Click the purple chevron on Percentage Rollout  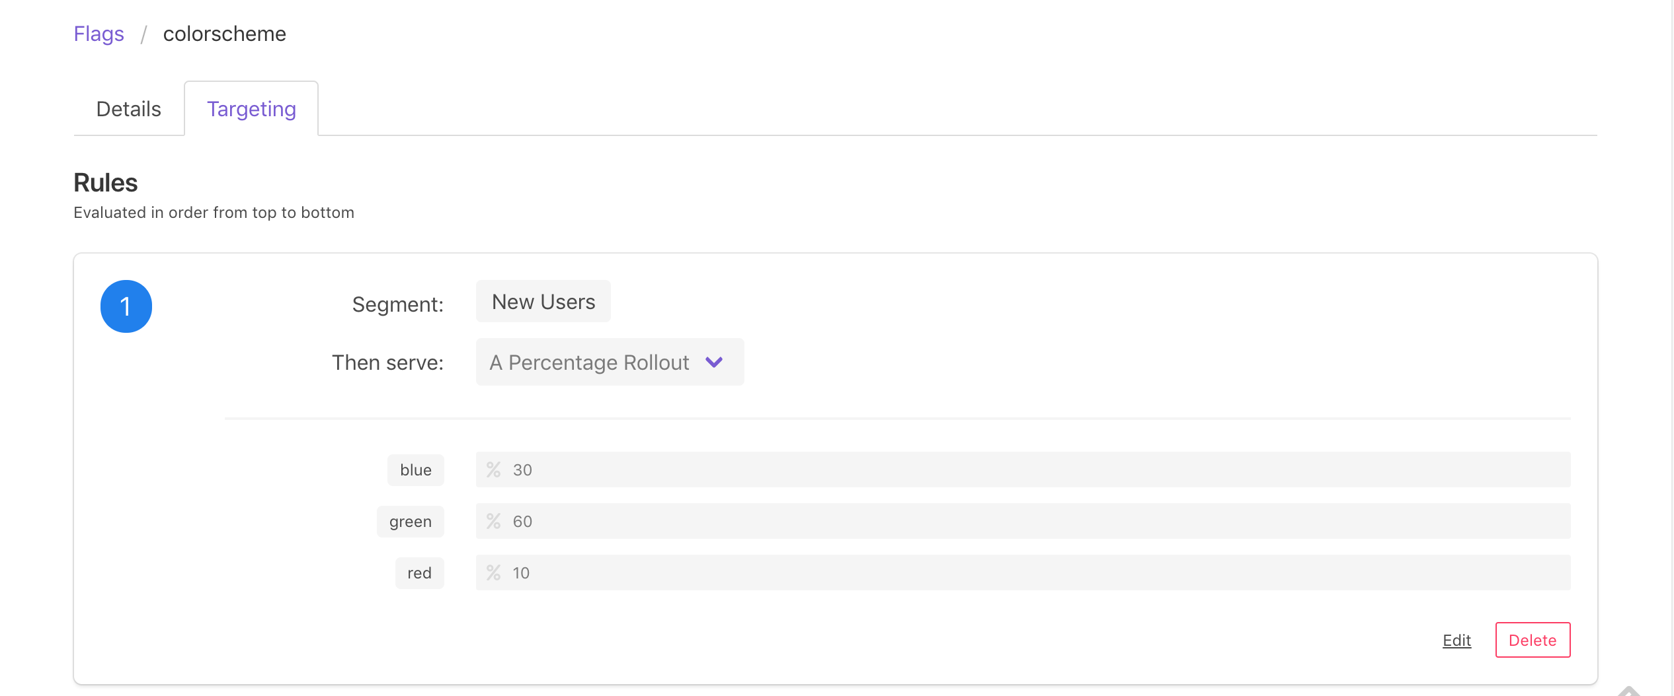click(x=714, y=362)
